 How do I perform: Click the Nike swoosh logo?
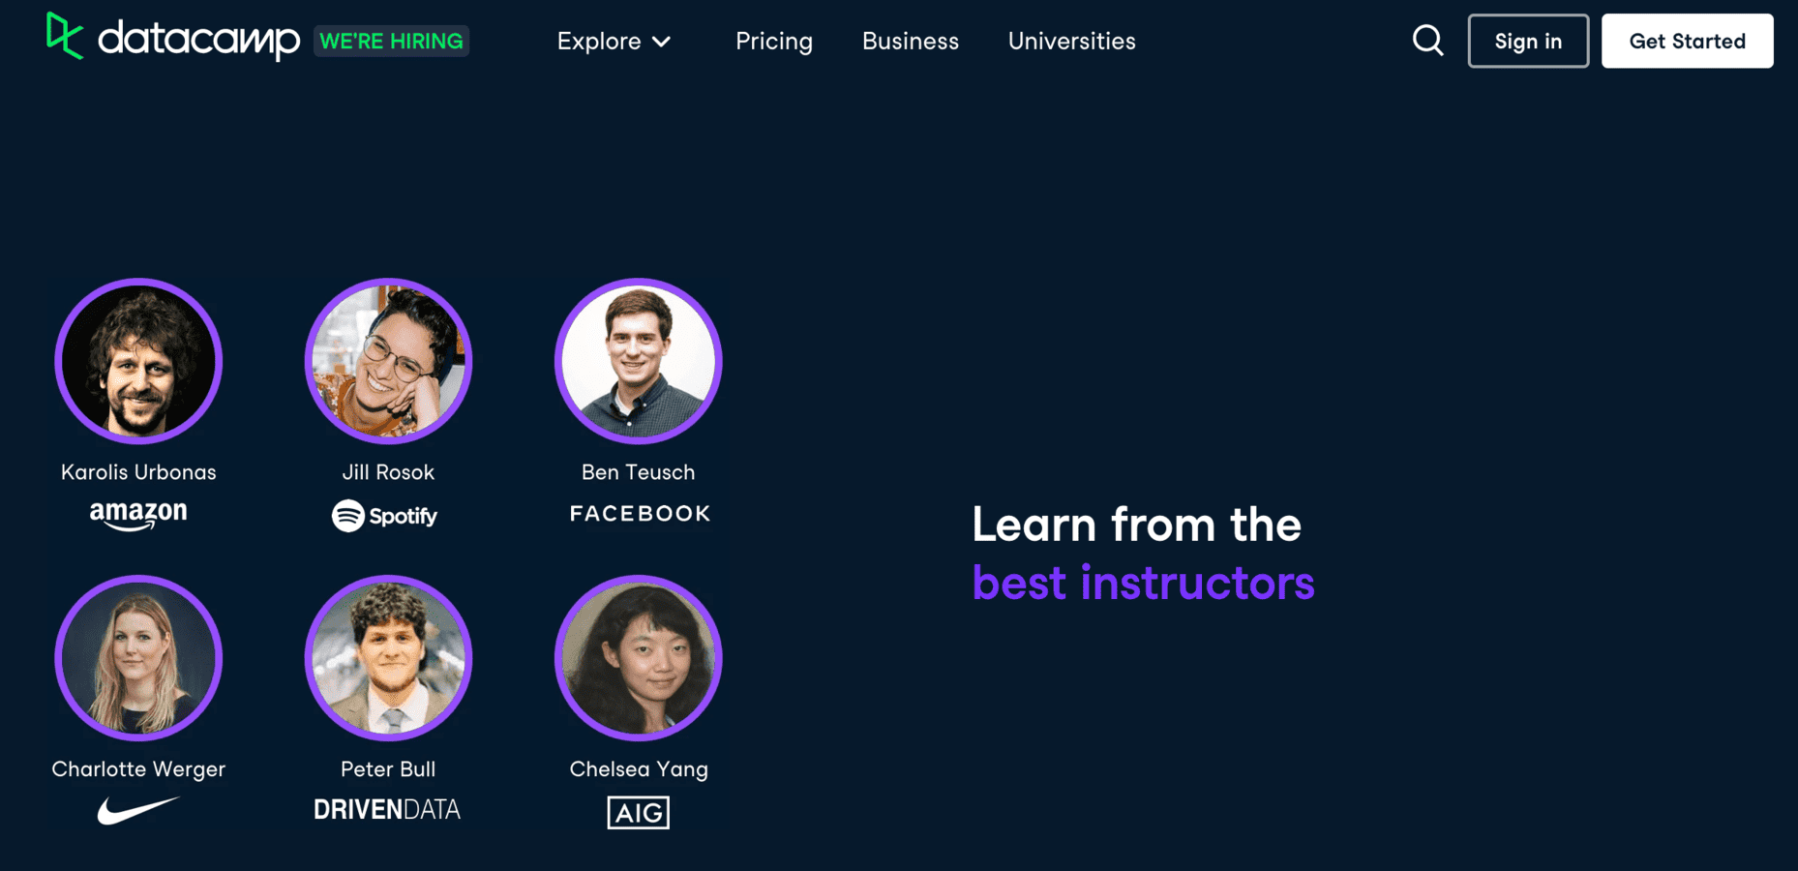137,810
